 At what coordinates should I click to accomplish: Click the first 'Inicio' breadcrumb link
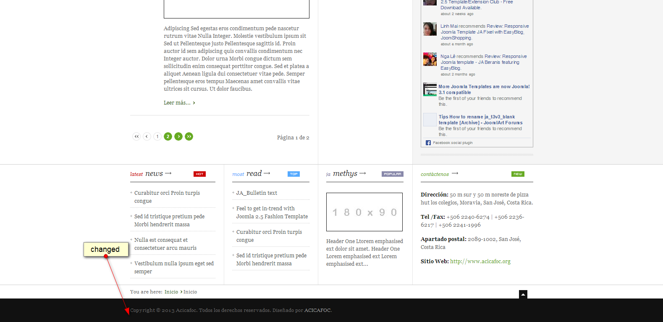(171, 292)
